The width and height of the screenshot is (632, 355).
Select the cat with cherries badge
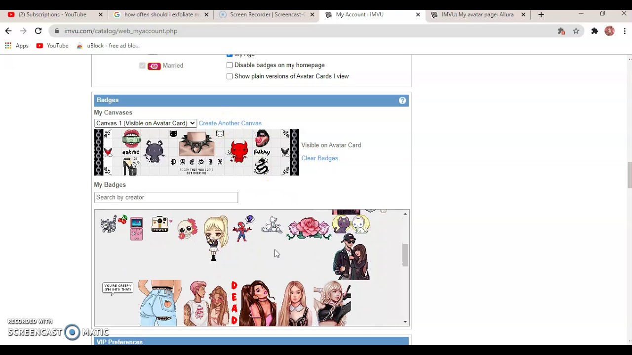(114, 224)
